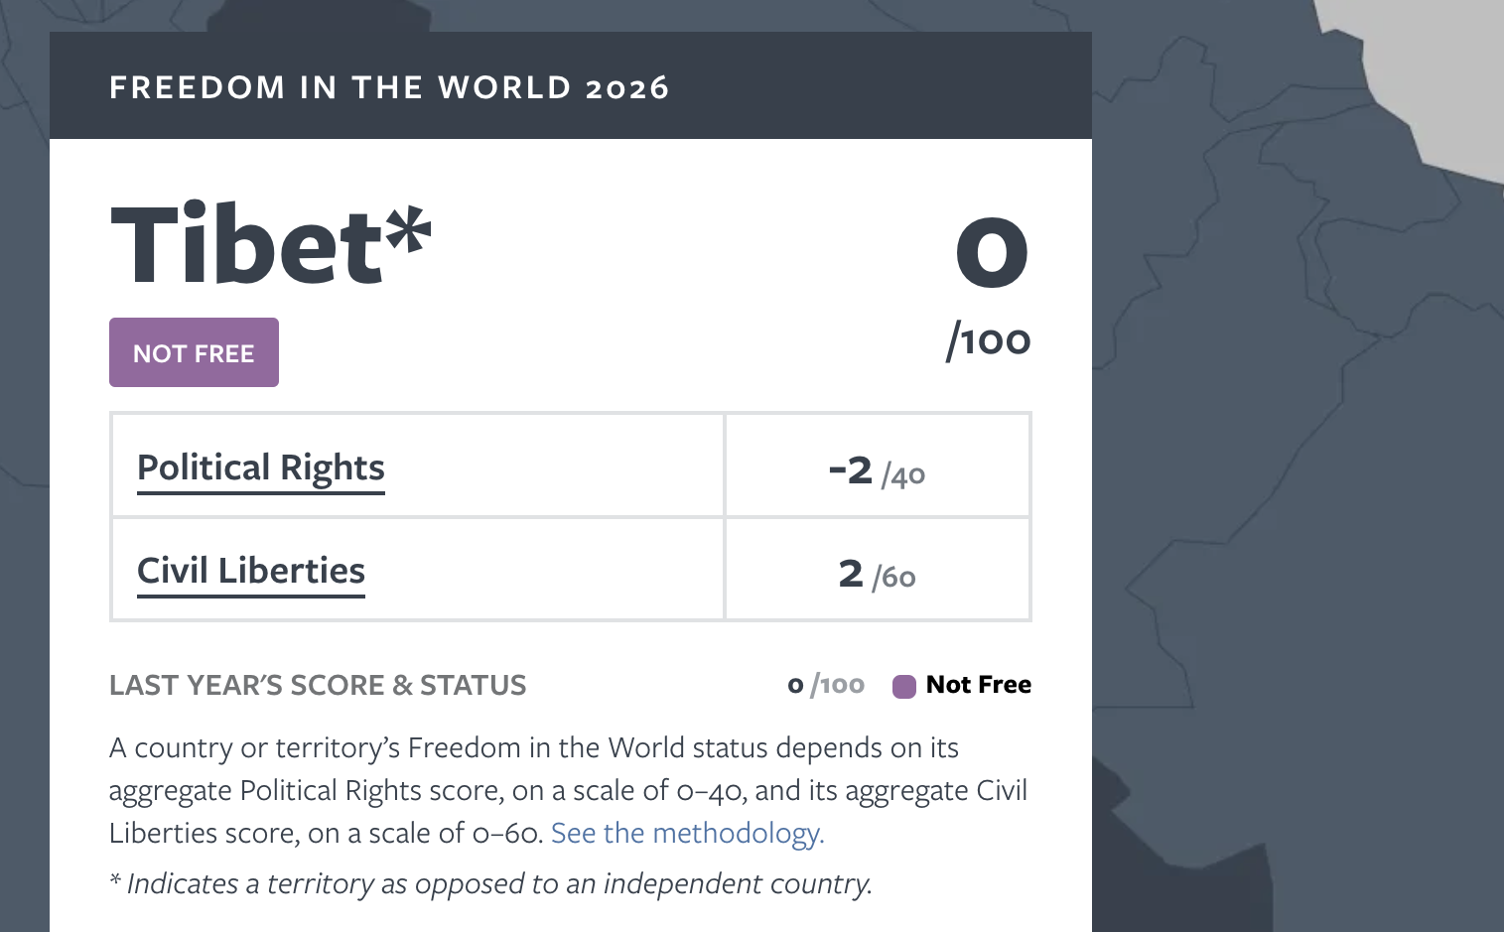The image size is (1504, 932).
Task: Click the purple Not Free color swatch
Action: tap(903, 686)
